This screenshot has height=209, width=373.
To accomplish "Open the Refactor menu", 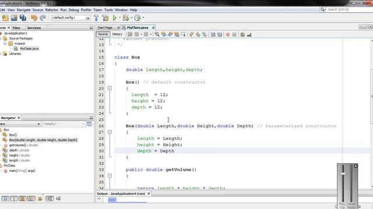I will (52, 10).
